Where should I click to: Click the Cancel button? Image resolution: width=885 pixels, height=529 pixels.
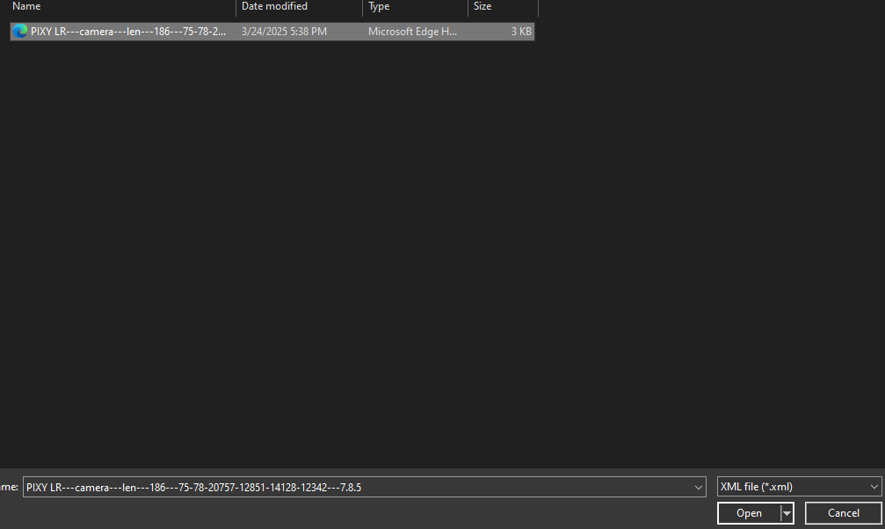(843, 513)
